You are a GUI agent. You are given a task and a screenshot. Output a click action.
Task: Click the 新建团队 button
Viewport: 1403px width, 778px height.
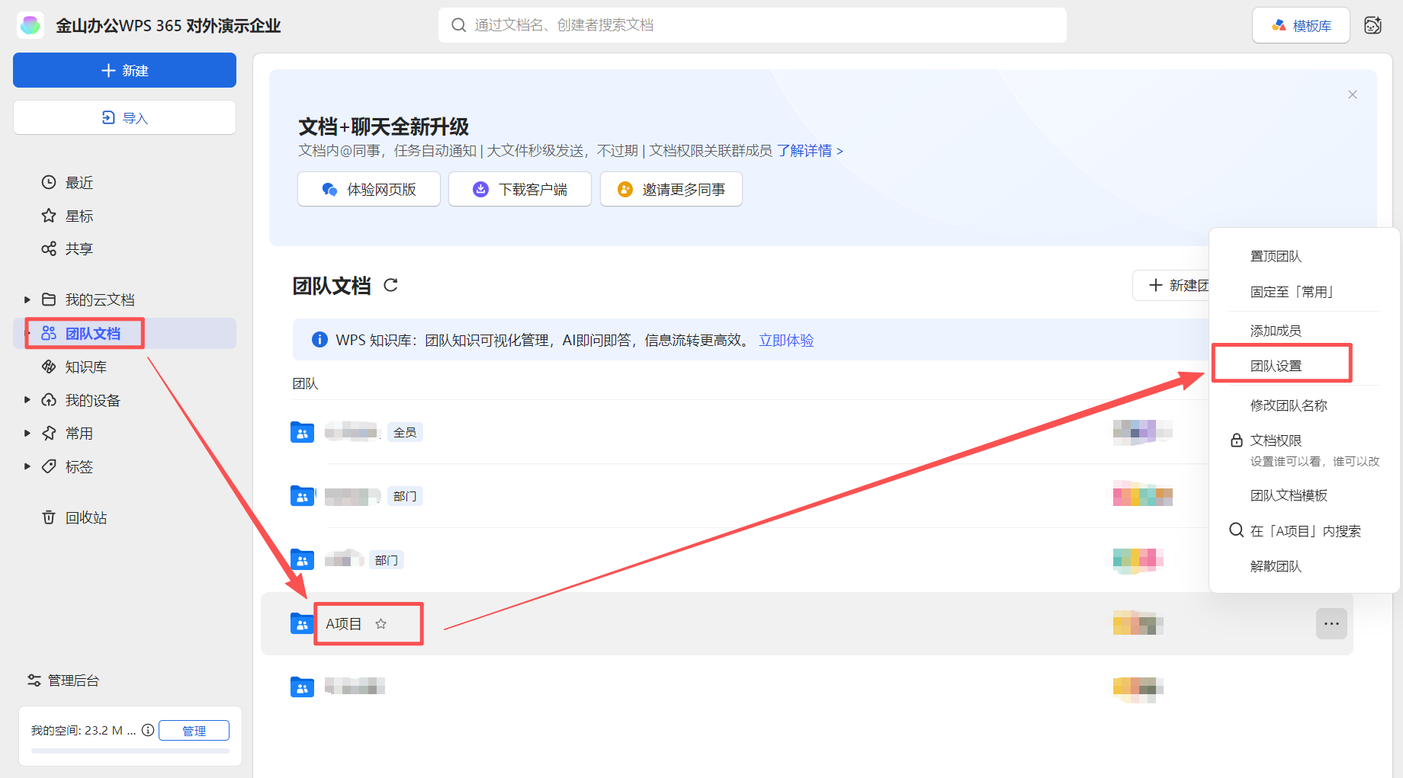(1171, 285)
